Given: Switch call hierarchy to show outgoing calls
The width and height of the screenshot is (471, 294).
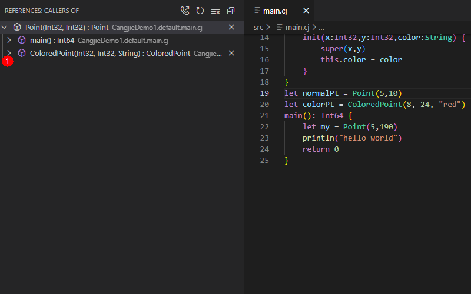Looking at the screenshot, I should 185,11.
